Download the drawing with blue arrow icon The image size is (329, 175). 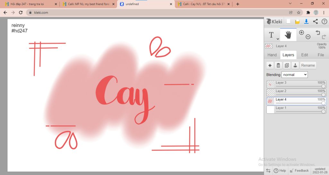pyautogui.click(x=306, y=21)
